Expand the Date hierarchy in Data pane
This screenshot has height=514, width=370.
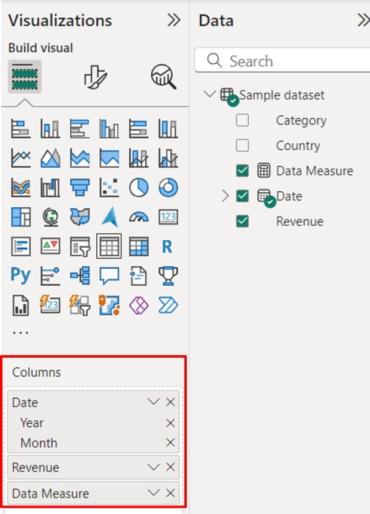coord(225,196)
